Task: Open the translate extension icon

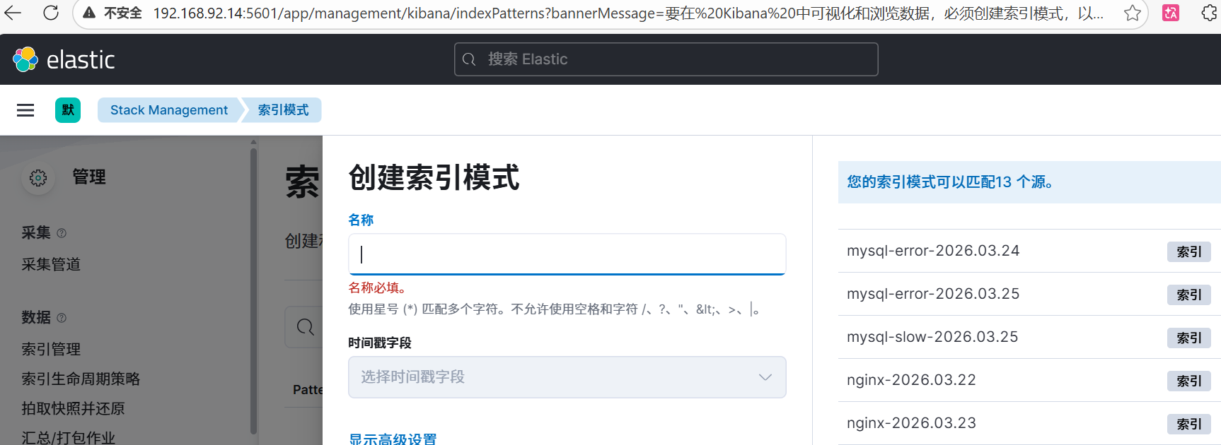Action: point(1171,13)
